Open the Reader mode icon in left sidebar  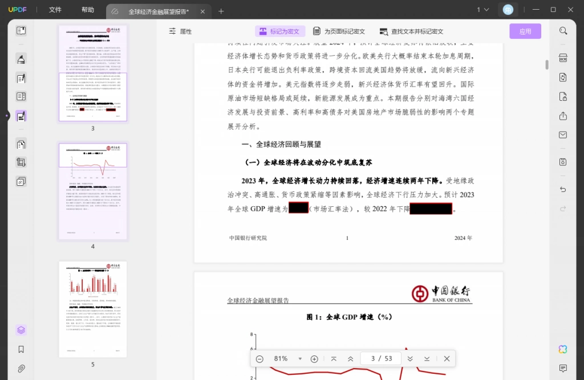21,31
